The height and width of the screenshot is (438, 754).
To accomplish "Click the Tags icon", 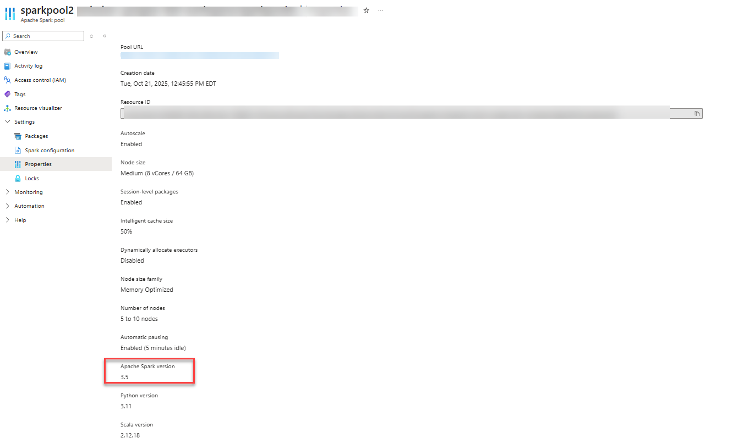I will [7, 95].
